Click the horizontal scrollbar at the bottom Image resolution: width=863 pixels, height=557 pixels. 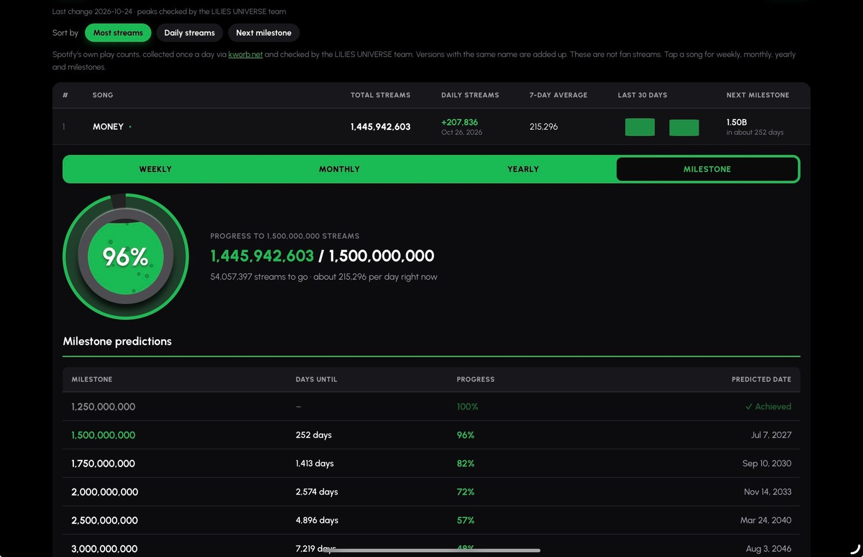[432, 551]
